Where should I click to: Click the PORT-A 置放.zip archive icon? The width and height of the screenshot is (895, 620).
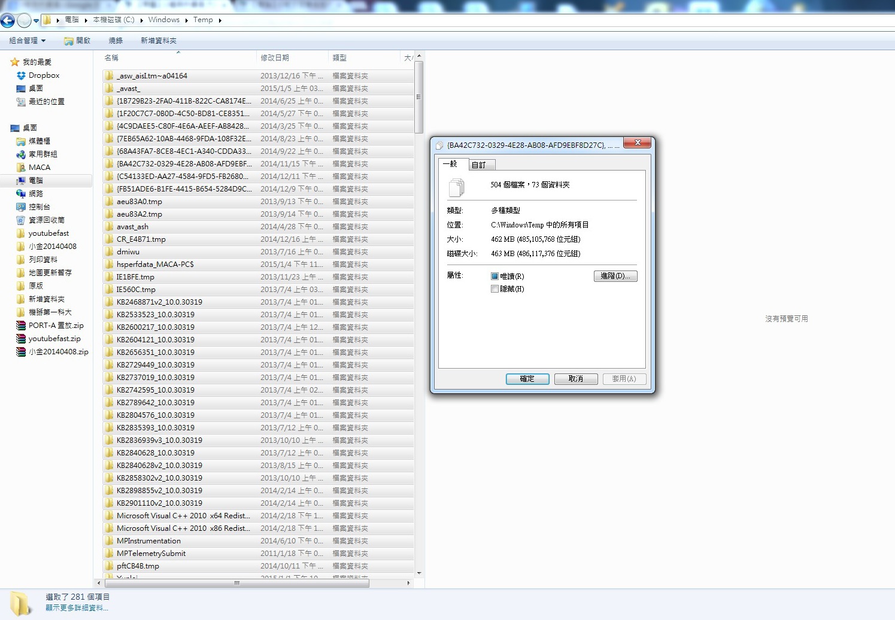coord(21,326)
